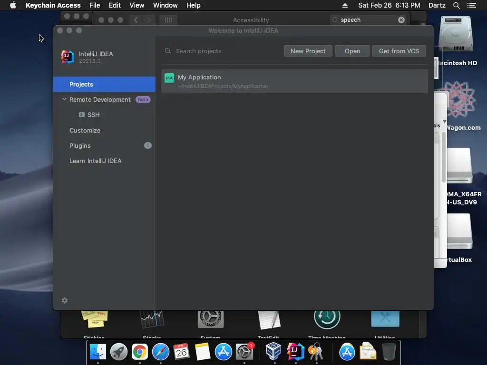Click the search magnifier in Search projects
487x365 pixels.
click(x=168, y=51)
